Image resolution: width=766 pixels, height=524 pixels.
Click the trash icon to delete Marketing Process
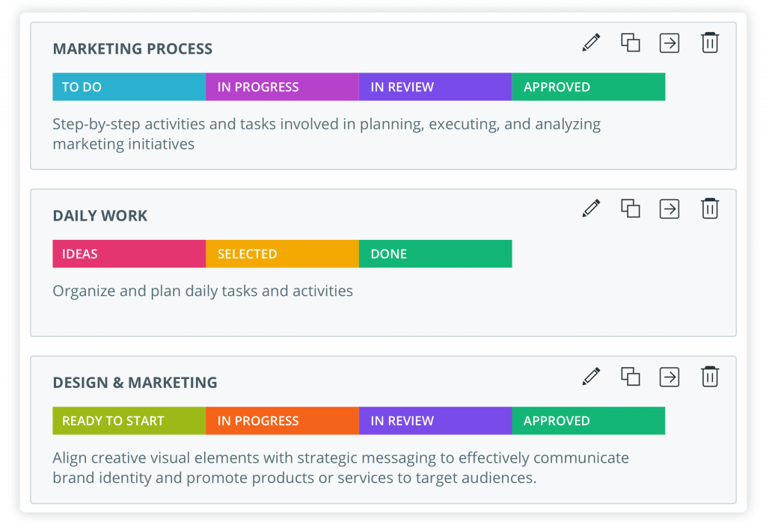point(709,43)
